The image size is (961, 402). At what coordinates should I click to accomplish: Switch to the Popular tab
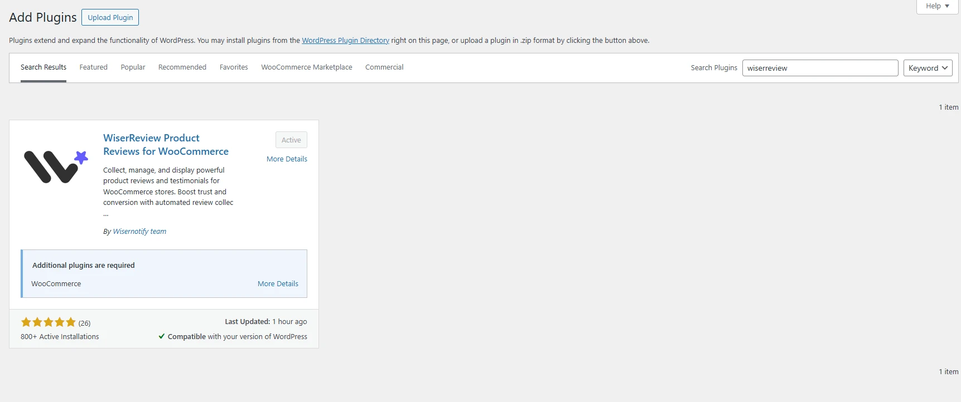point(133,67)
